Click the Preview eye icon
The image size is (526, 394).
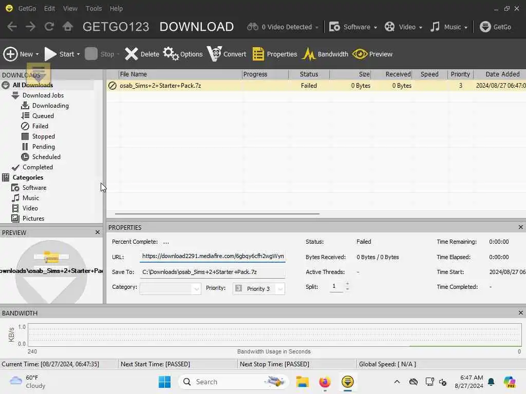coord(360,54)
